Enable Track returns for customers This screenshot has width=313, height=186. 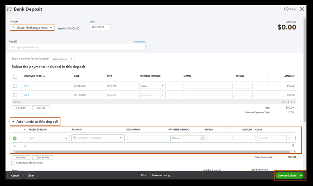click(13, 163)
